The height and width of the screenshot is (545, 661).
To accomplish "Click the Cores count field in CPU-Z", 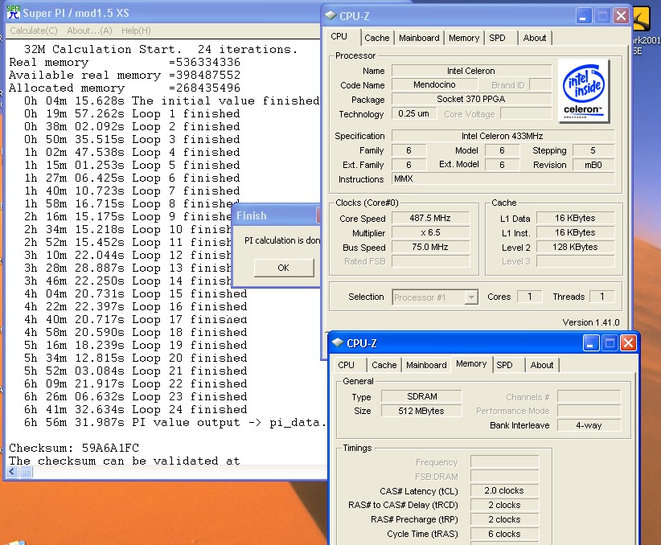I will (x=529, y=297).
